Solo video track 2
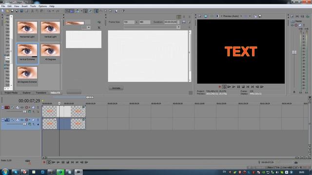312x175 pixels. point(38,120)
